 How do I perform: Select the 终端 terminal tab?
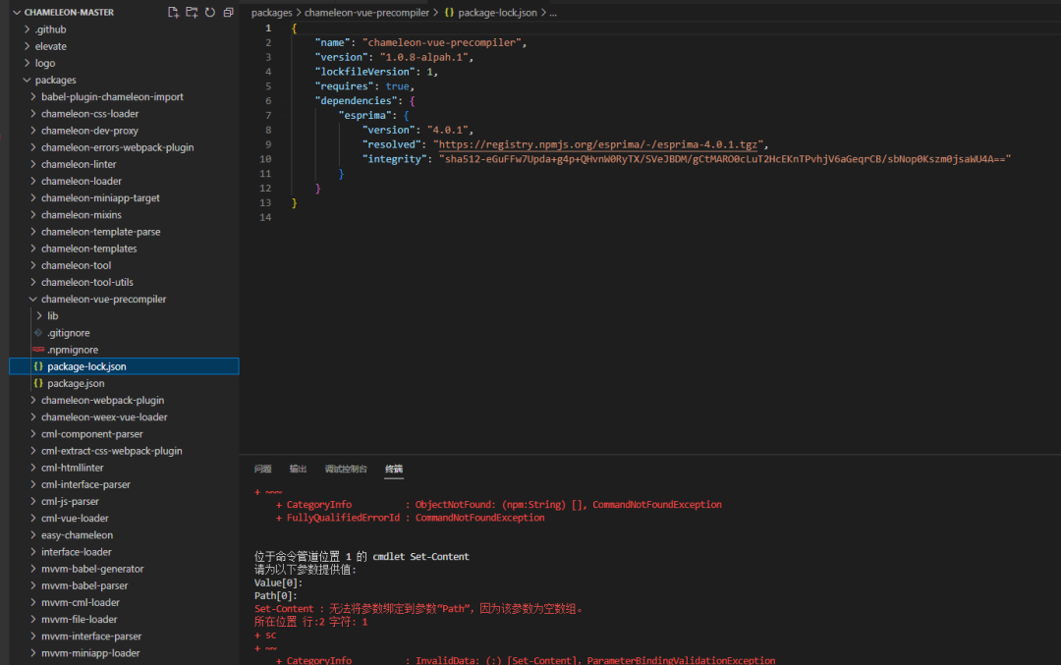coord(394,469)
